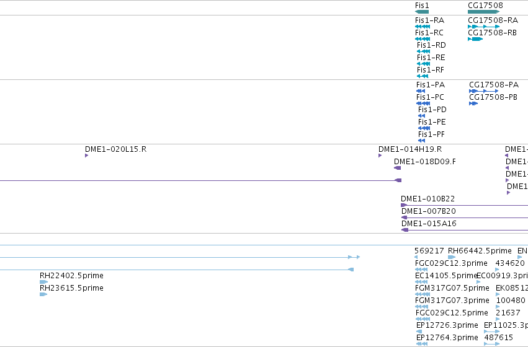Open the CG17508-PB protein label
The width and height of the screenshot is (528, 347).
pyautogui.click(x=493, y=97)
